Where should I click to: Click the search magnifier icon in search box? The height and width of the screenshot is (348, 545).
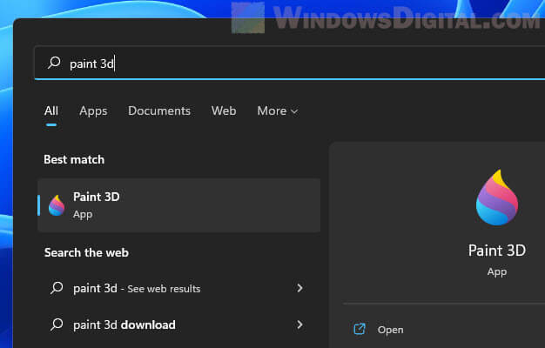point(54,63)
